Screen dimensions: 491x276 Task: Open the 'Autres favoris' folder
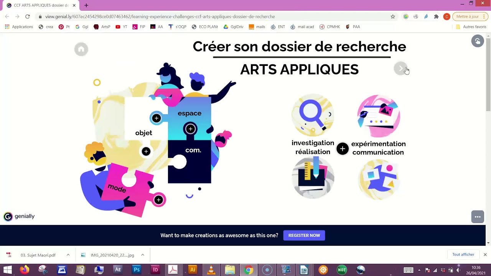[x=471, y=27]
